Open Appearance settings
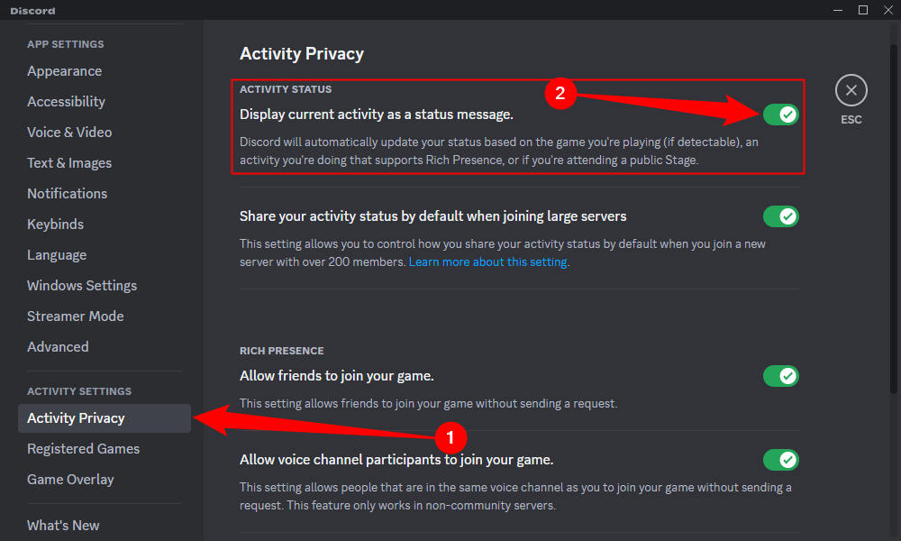Viewport: 901px width, 541px height. point(64,71)
